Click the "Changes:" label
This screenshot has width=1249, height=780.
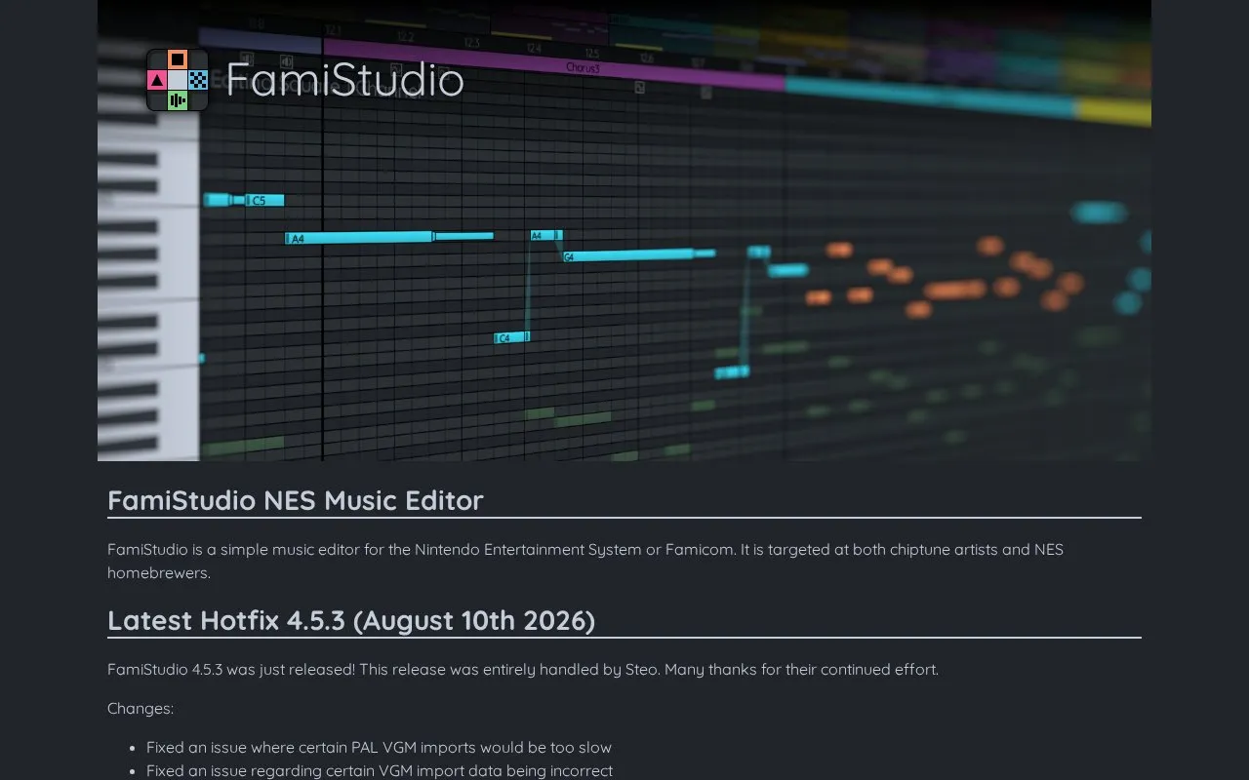(141, 709)
